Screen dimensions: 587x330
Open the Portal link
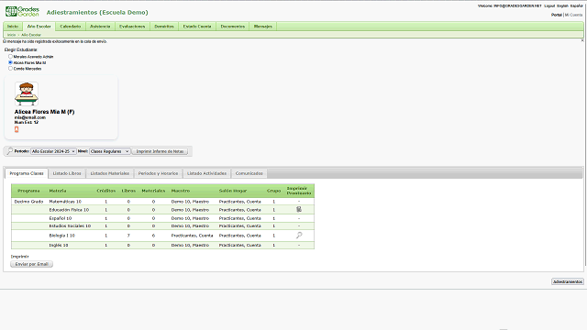[557, 15]
